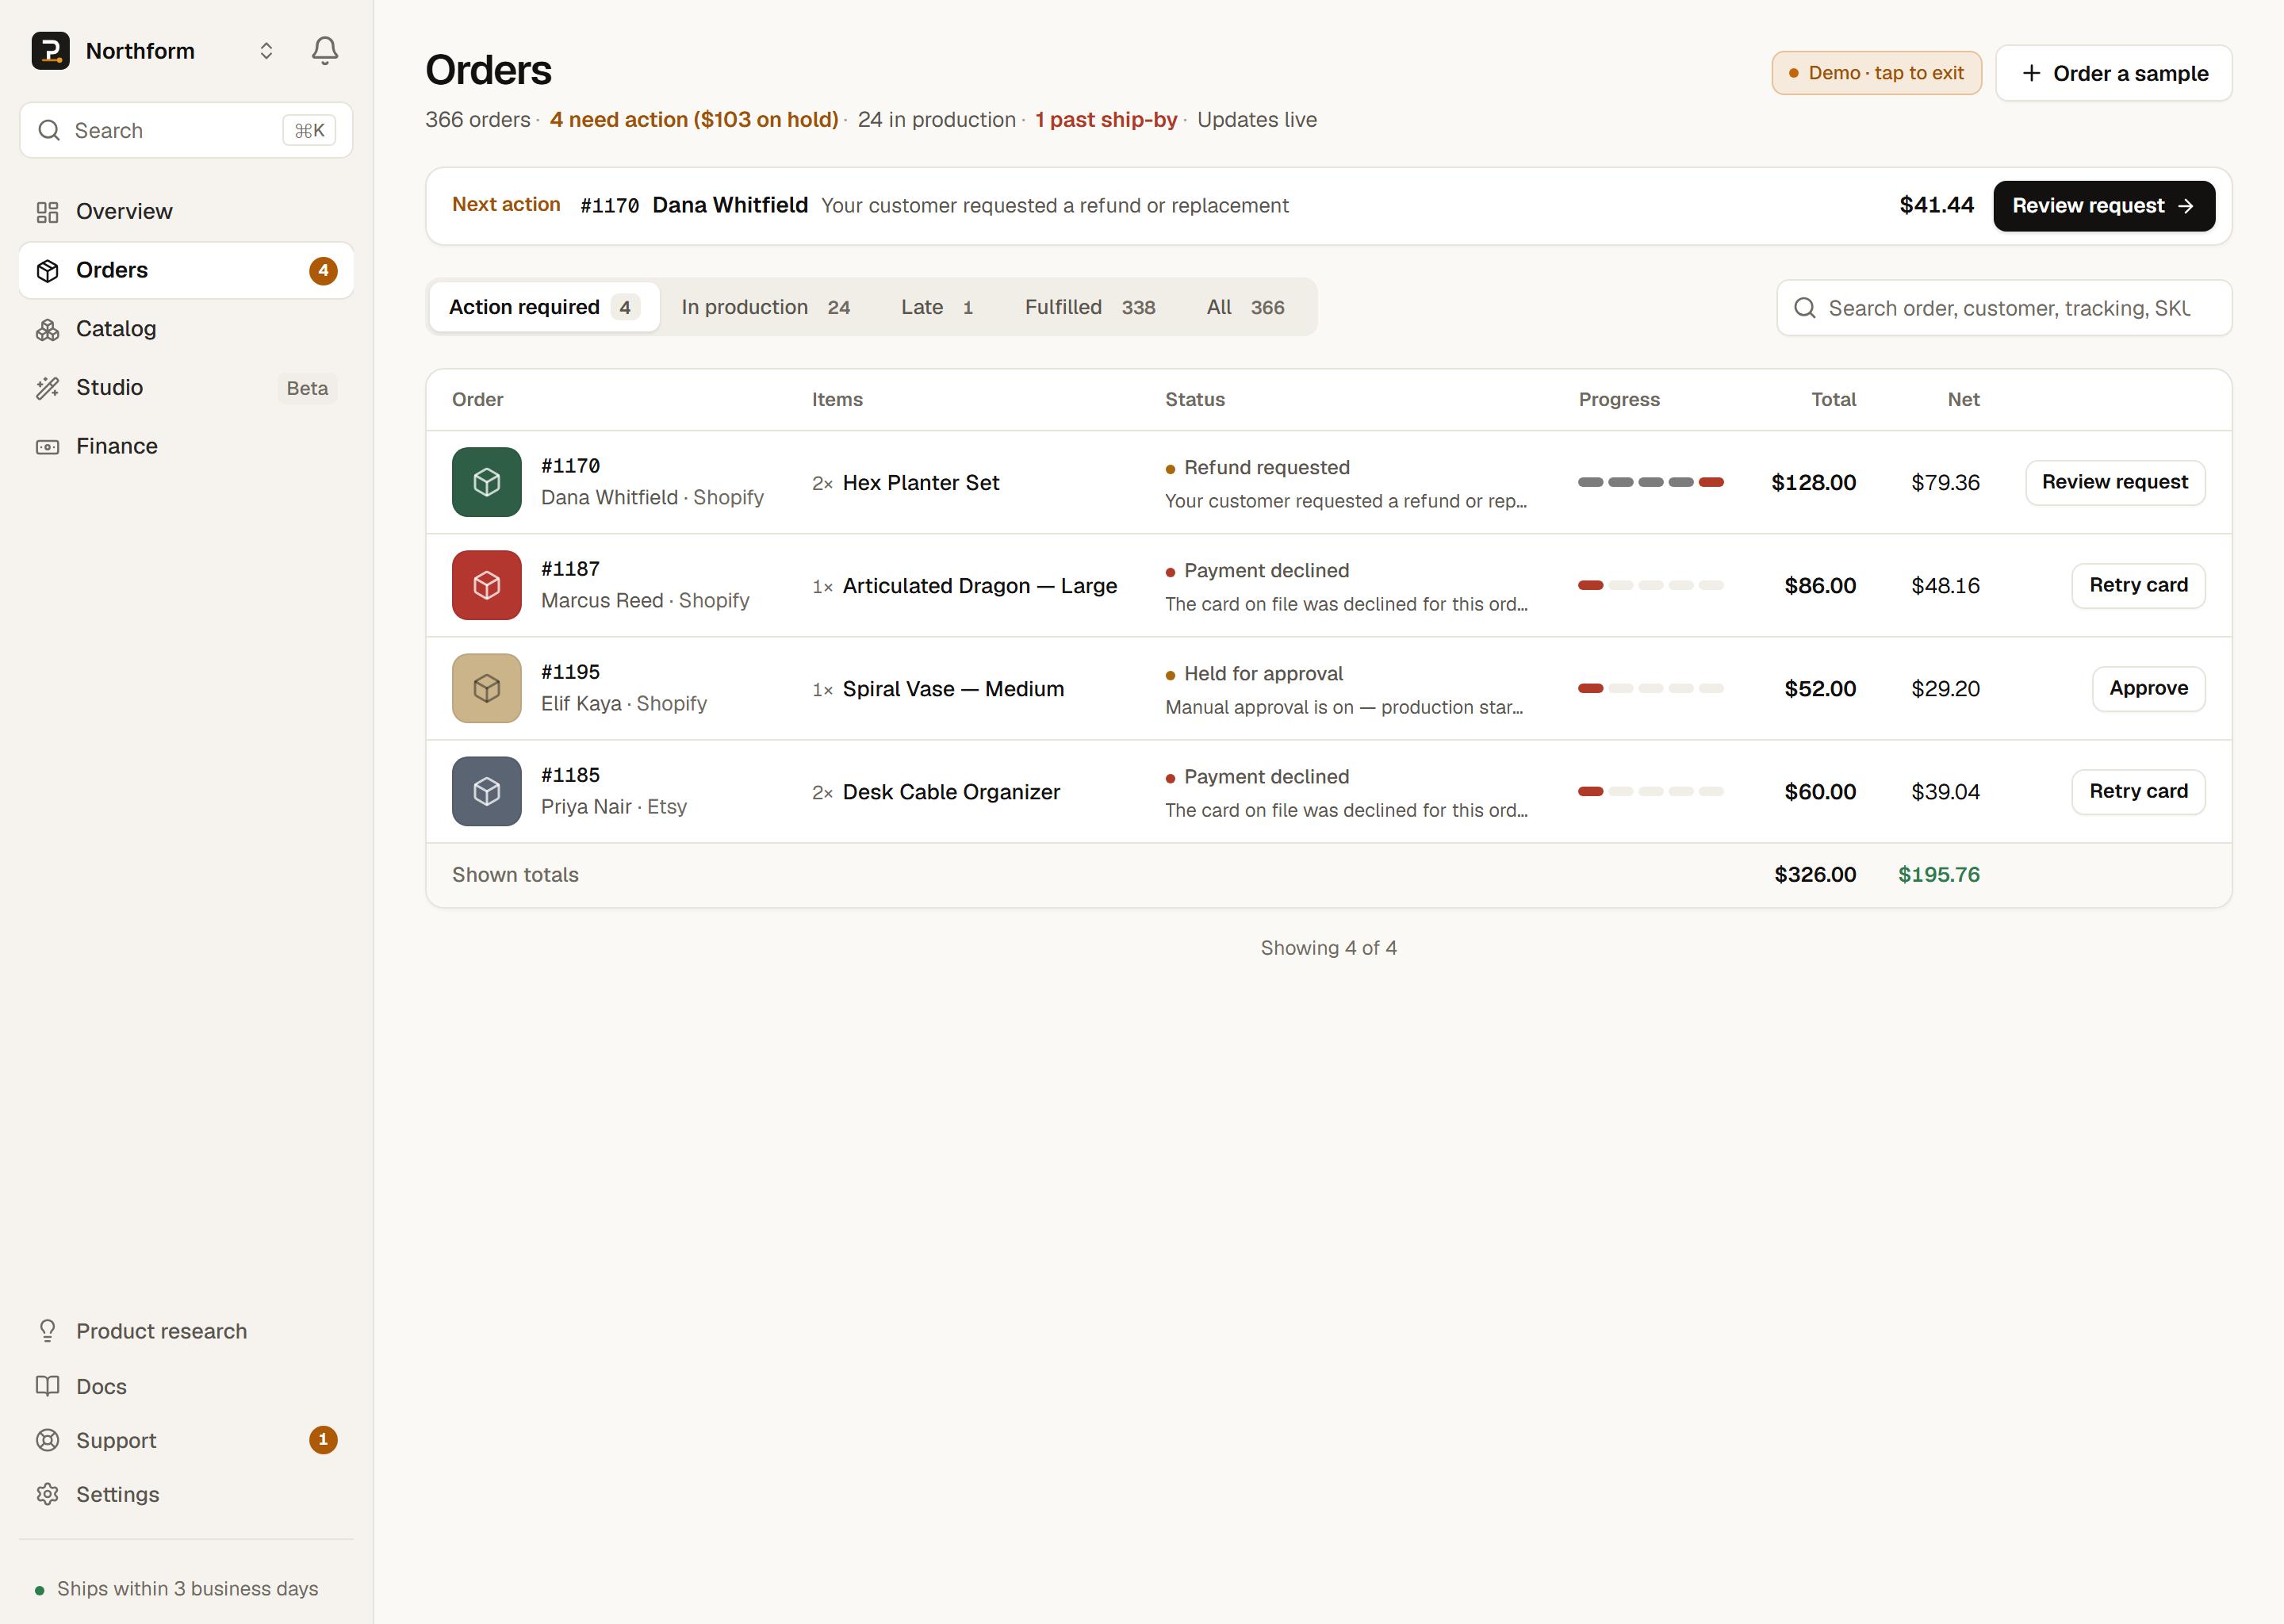This screenshot has height=1624, width=2284.
Task: Exit demo mode via Demo pill
Action: point(1876,73)
